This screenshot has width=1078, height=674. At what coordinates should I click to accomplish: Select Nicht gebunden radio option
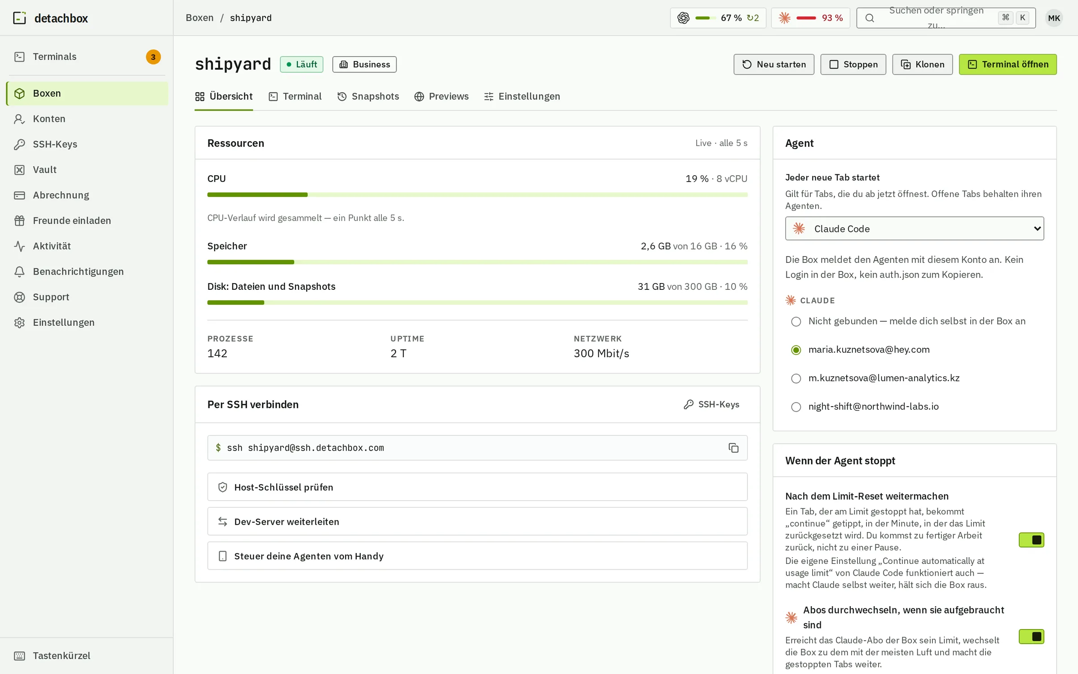coord(796,322)
